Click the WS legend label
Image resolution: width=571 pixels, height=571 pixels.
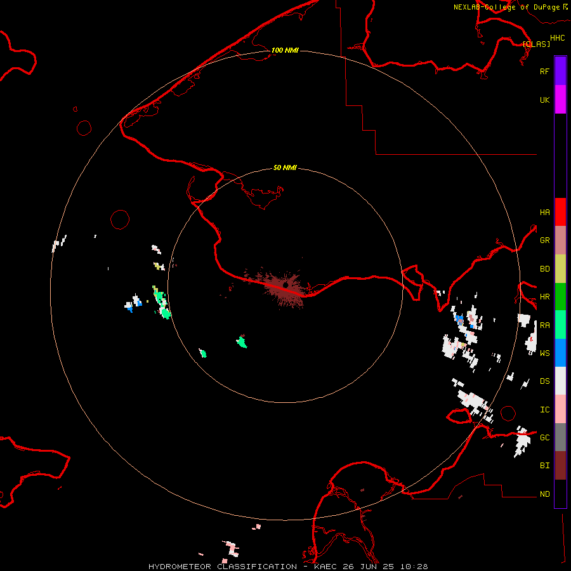click(x=544, y=353)
